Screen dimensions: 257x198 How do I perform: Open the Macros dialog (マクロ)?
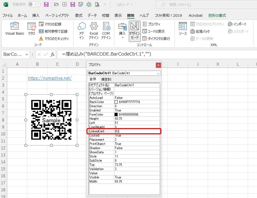pyautogui.click(x=31, y=29)
